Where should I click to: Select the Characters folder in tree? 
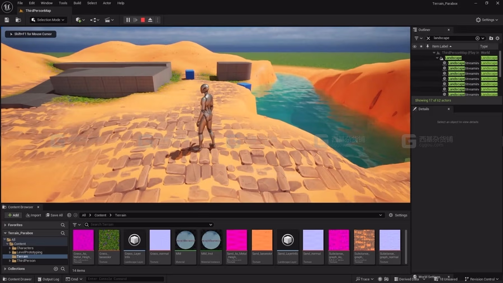pos(25,248)
